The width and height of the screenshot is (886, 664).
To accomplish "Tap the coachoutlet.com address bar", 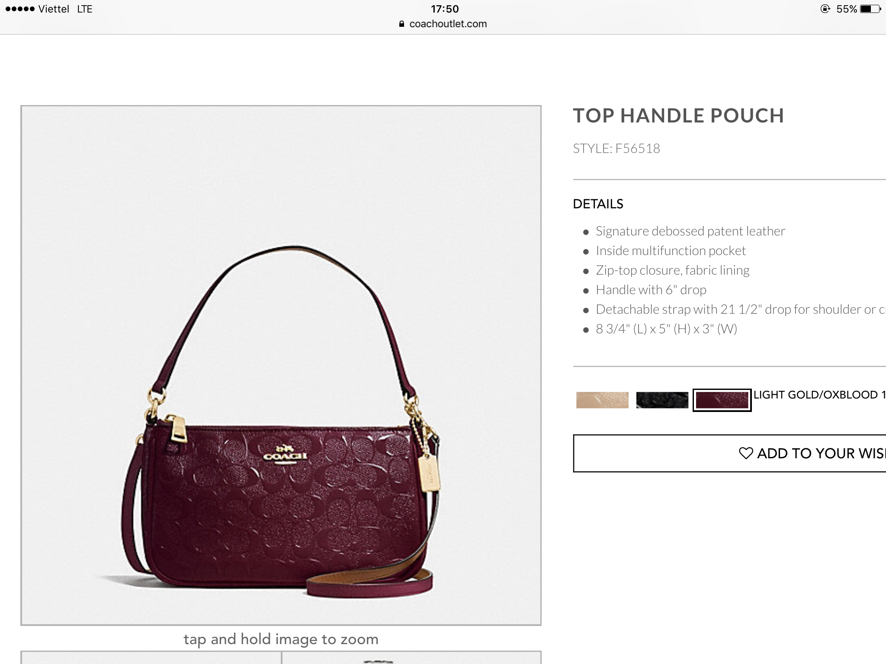I will tap(443, 24).
